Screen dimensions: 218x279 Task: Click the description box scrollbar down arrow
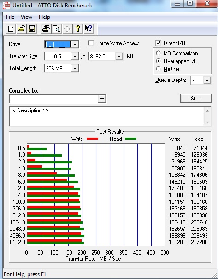pos(207,122)
